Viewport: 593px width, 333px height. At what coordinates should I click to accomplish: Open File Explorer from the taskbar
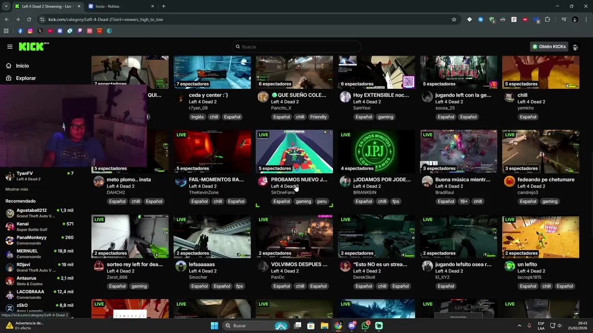tap(324, 326)
